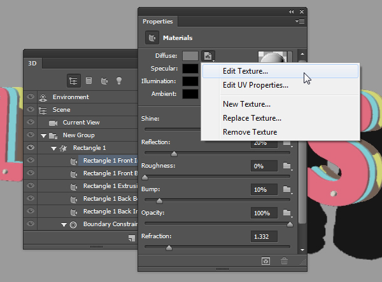Choose Edit Texture from the context menu
This screenshot has height=282, width=382.
pos(280,71)
